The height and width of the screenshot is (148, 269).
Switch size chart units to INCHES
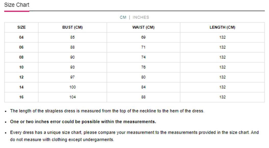[x=141, y=17]
